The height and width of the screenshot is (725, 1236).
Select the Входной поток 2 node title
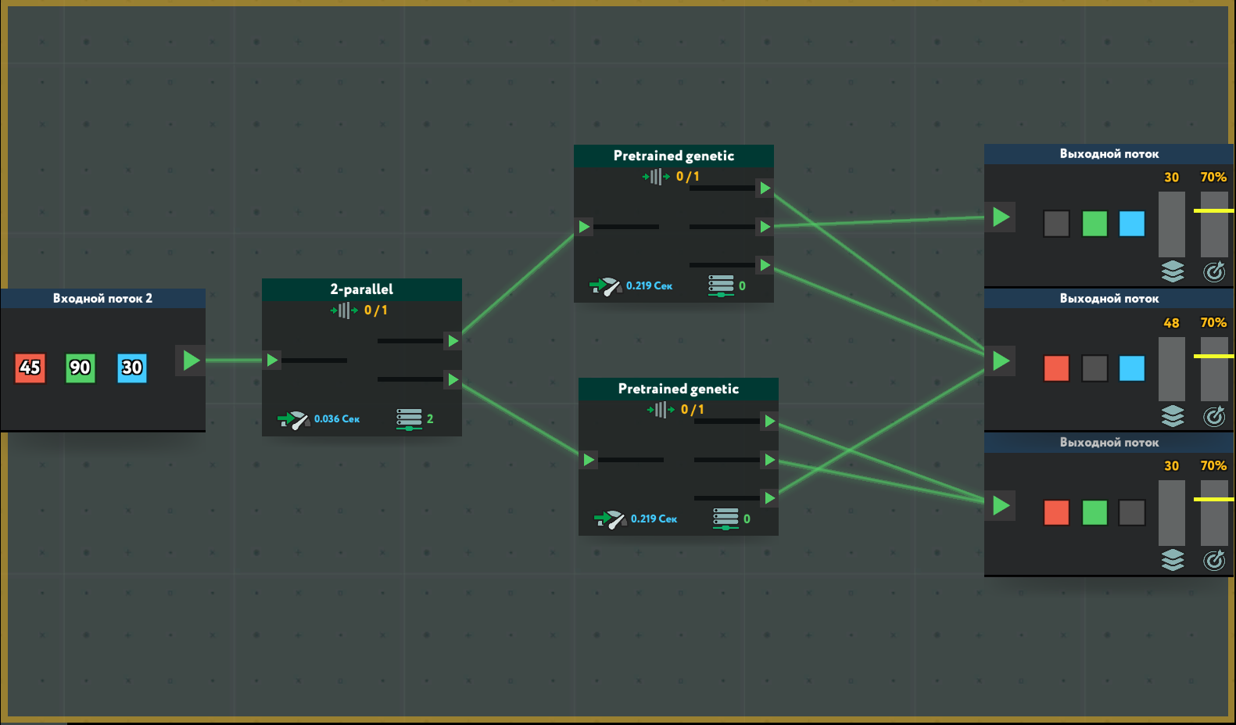coord(102,298)
